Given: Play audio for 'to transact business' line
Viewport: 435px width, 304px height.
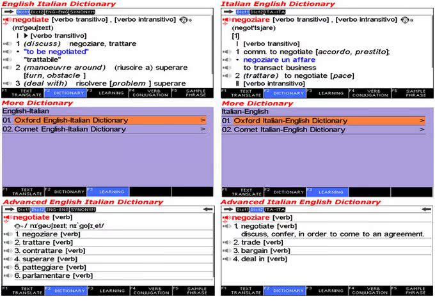Looking at the screenshot, I should [227, 68].
